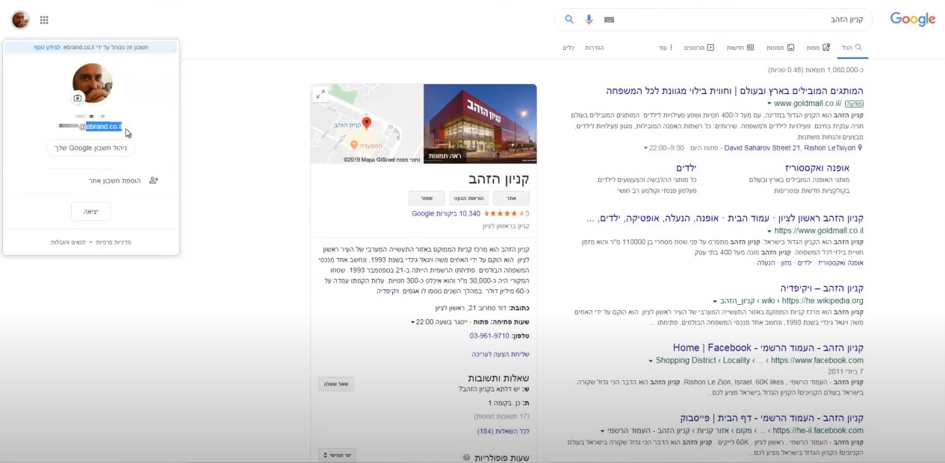
Task: Switch to the סרטונים (Videos) tab
Action: [x=699, y=48]
